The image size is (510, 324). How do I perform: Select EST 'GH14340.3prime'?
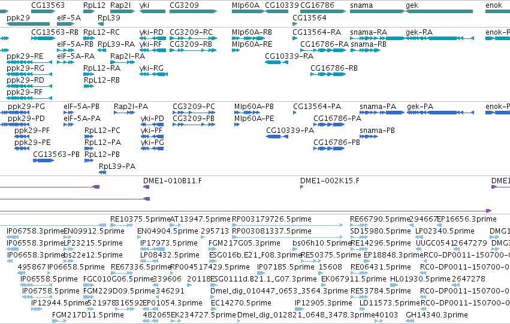pos(437,315)
